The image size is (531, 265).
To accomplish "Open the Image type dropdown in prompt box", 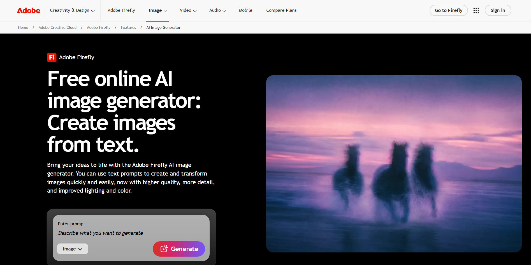I will click(73, 249).
